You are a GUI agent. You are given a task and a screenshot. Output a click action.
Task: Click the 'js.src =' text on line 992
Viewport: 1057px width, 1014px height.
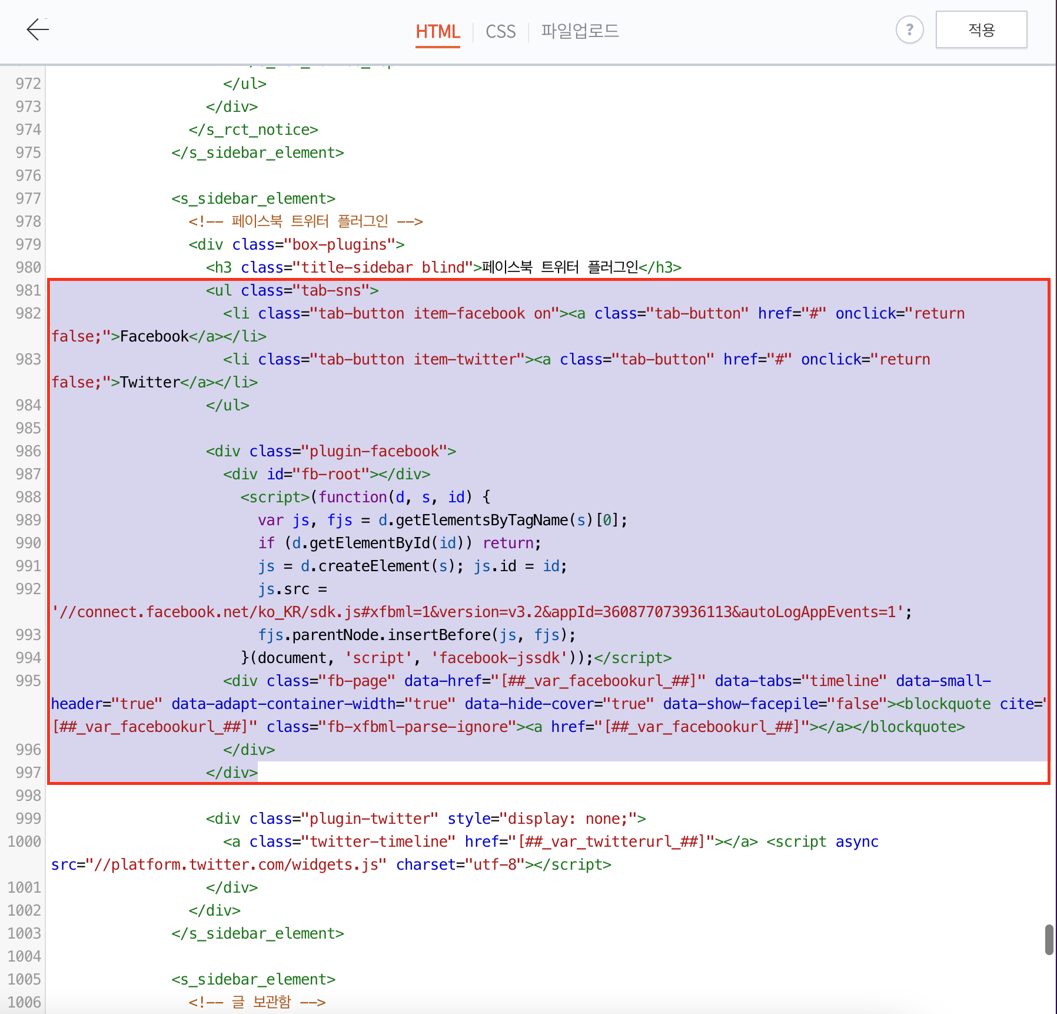pos(292,589)
